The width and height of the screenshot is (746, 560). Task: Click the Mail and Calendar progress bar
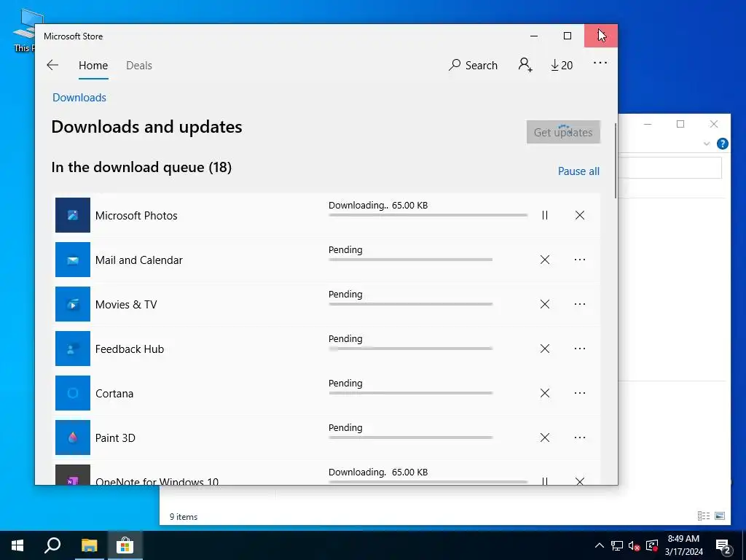coord(411,260)
